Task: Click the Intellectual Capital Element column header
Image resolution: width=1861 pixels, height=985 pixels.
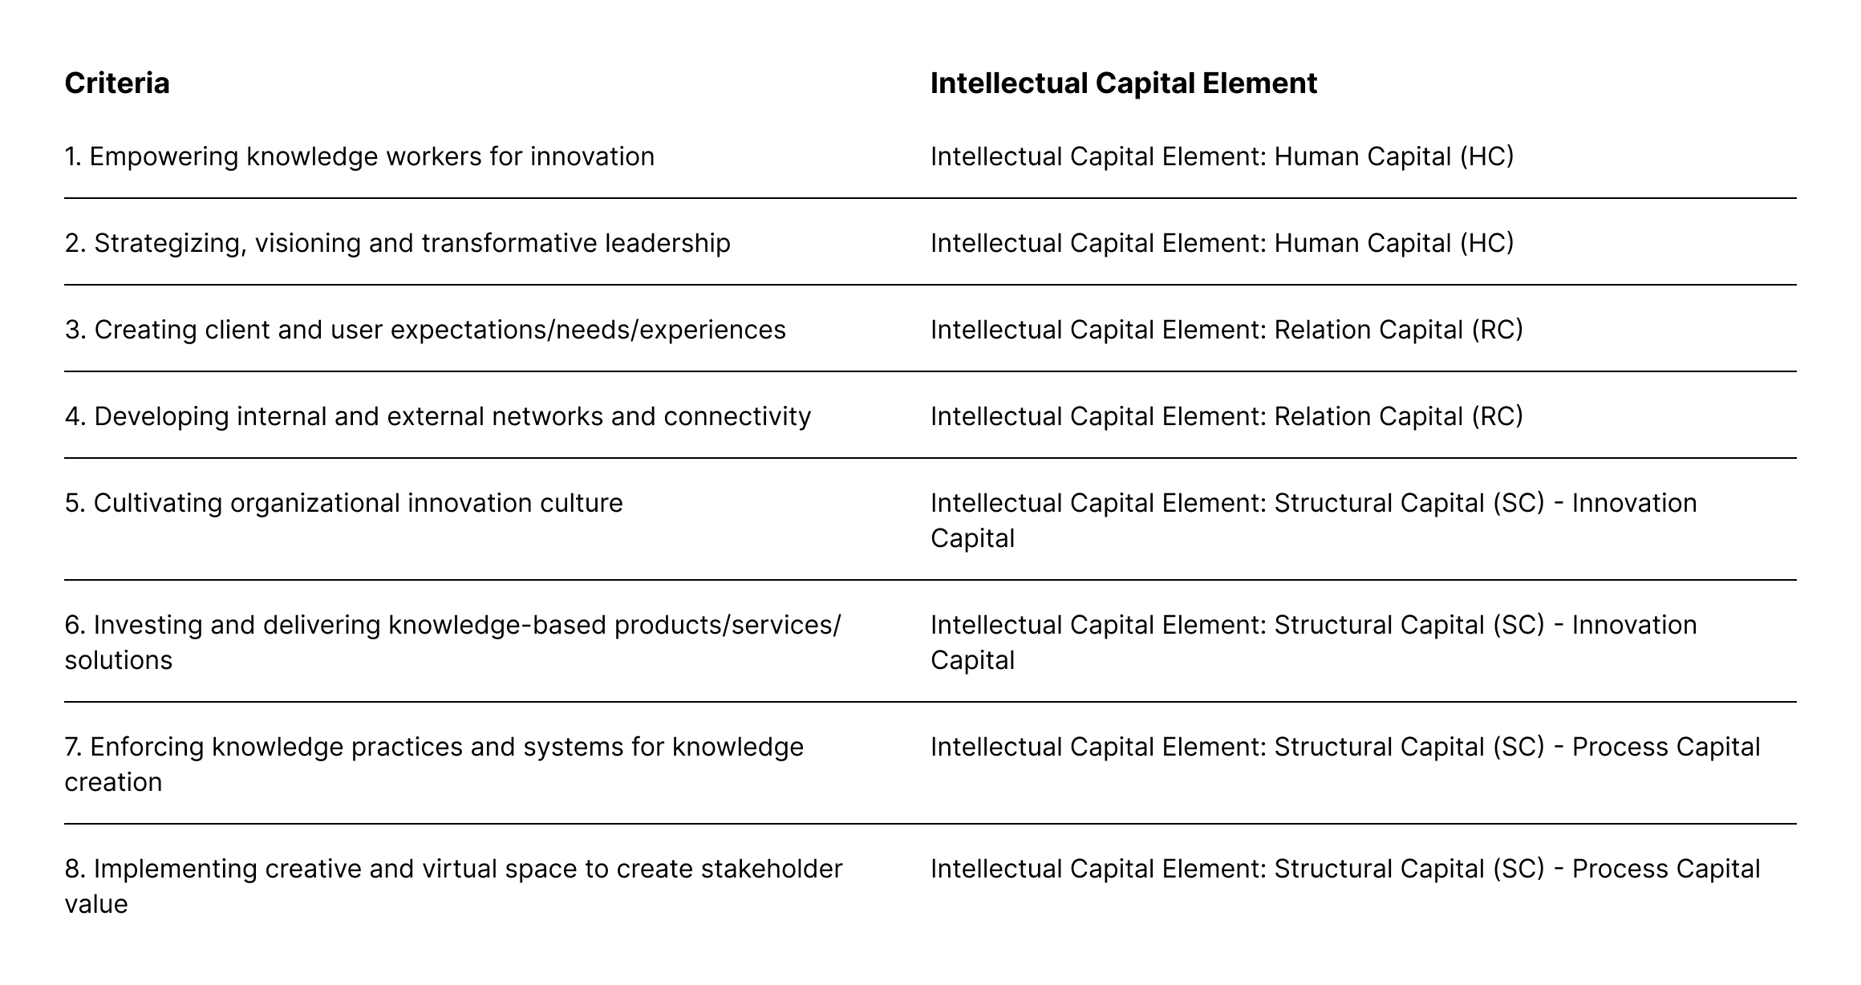Action: [1123, 83]
